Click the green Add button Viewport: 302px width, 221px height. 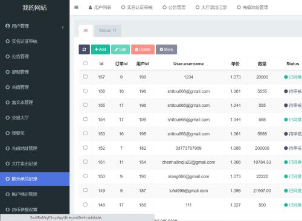pos(100,50)
